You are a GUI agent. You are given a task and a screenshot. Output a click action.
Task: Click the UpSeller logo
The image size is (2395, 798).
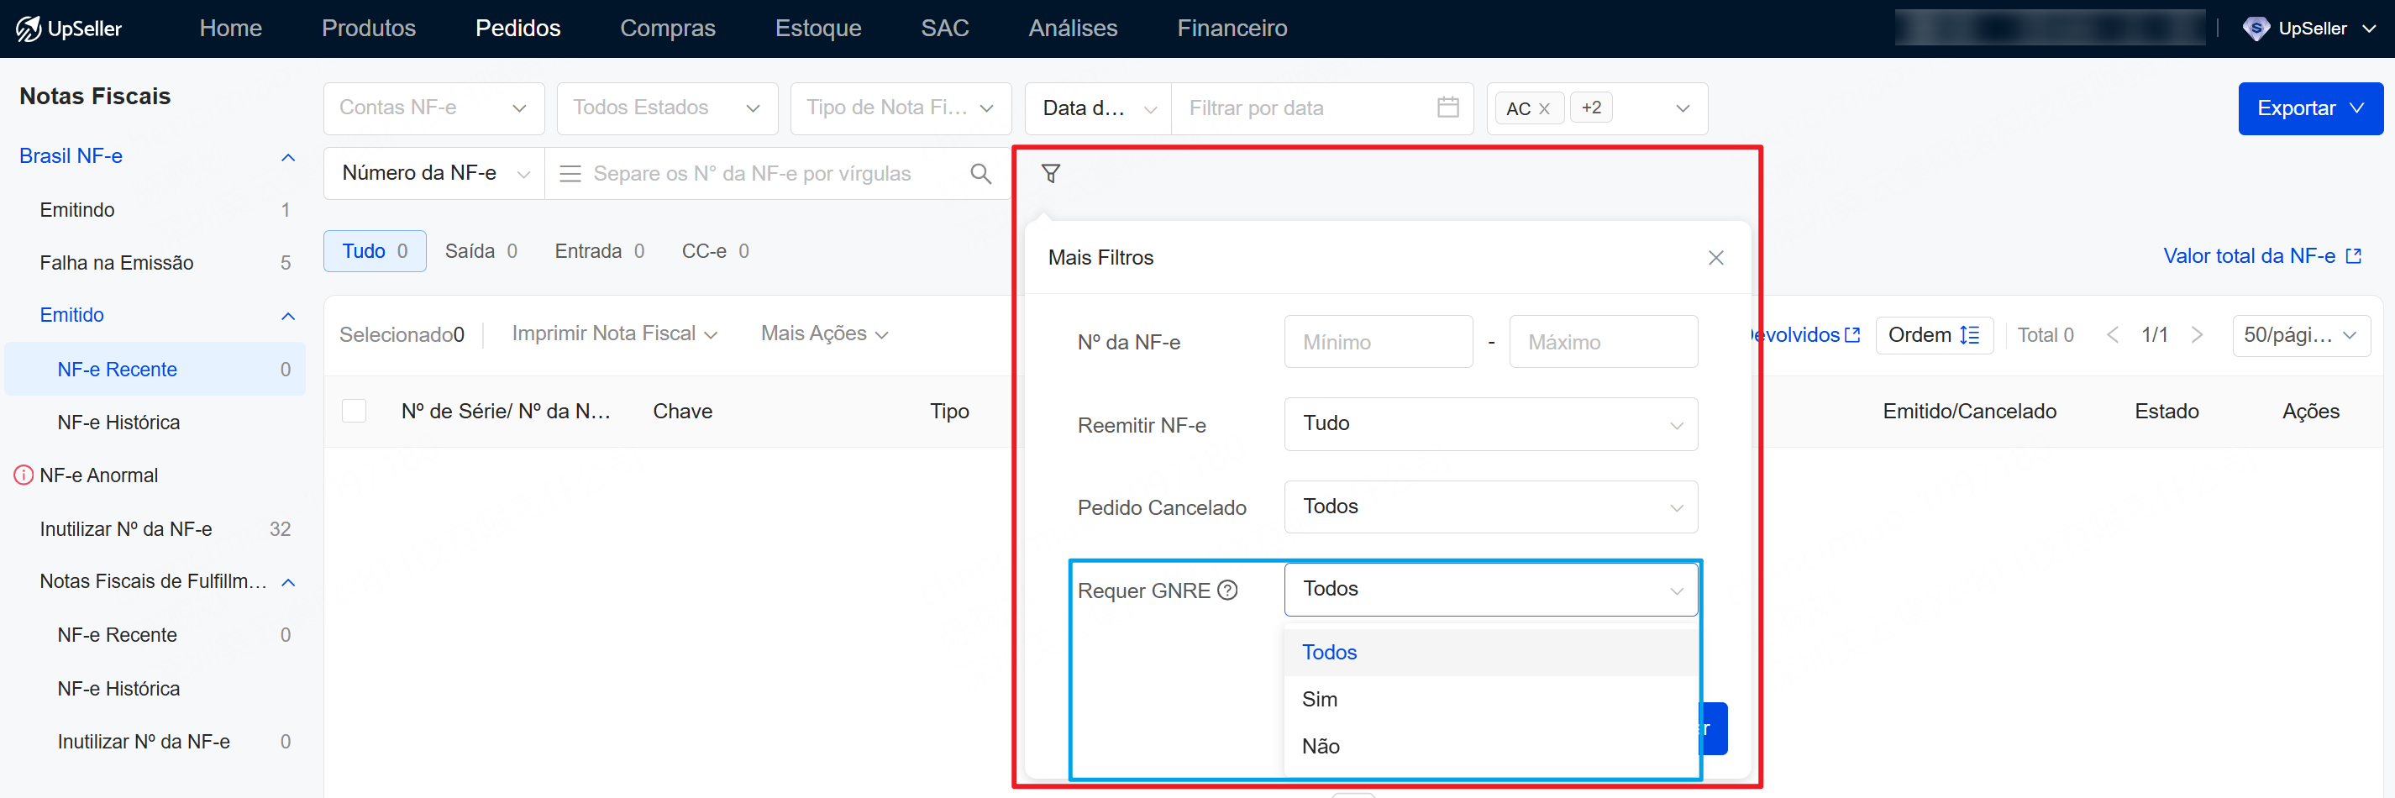(69, 28)
